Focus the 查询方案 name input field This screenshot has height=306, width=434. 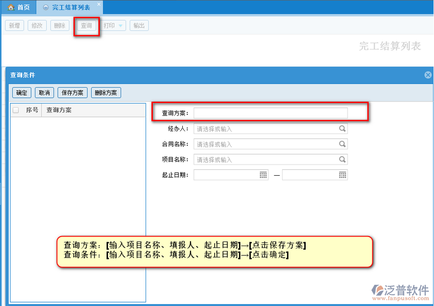coord(271,113)
